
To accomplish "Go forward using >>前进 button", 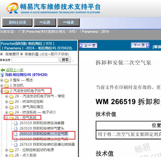I will [x=68, y=22].
